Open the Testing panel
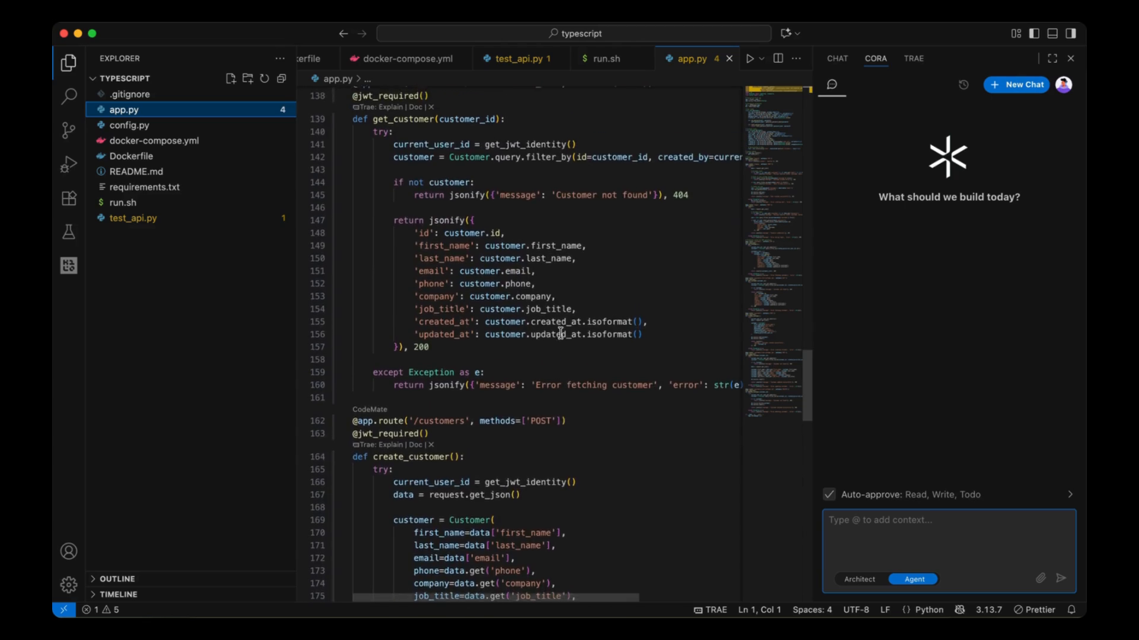This screenshot has height=640, width=1139. click(69, 232)
